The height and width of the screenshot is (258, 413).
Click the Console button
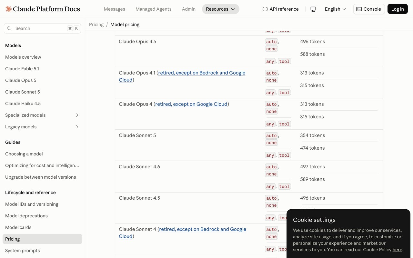coord(369,9)
